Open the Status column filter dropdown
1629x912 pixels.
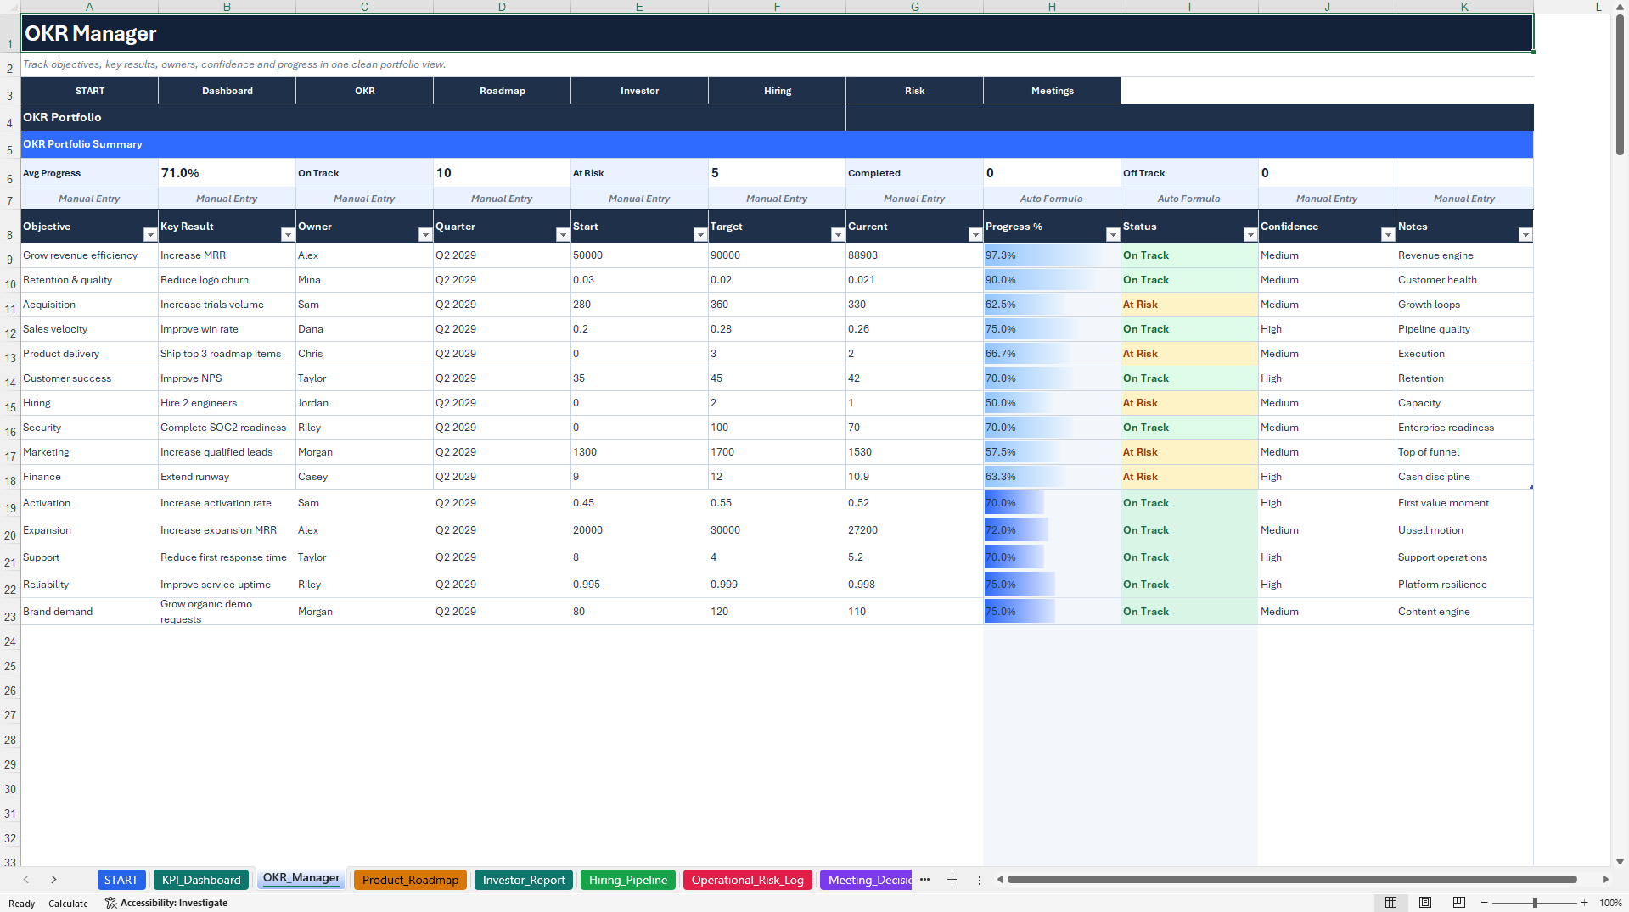1250,235
